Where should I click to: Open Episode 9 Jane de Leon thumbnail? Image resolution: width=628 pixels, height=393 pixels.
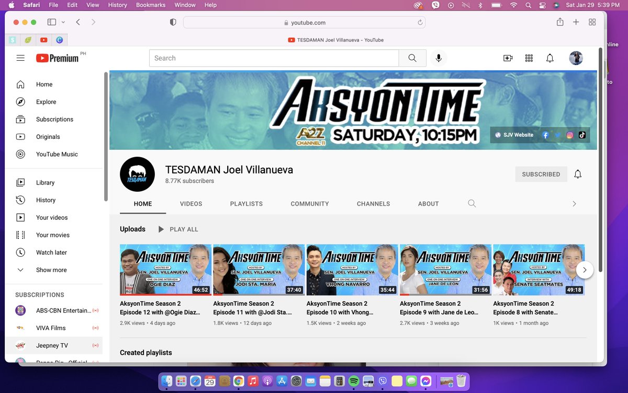click(x=445, y=270)
